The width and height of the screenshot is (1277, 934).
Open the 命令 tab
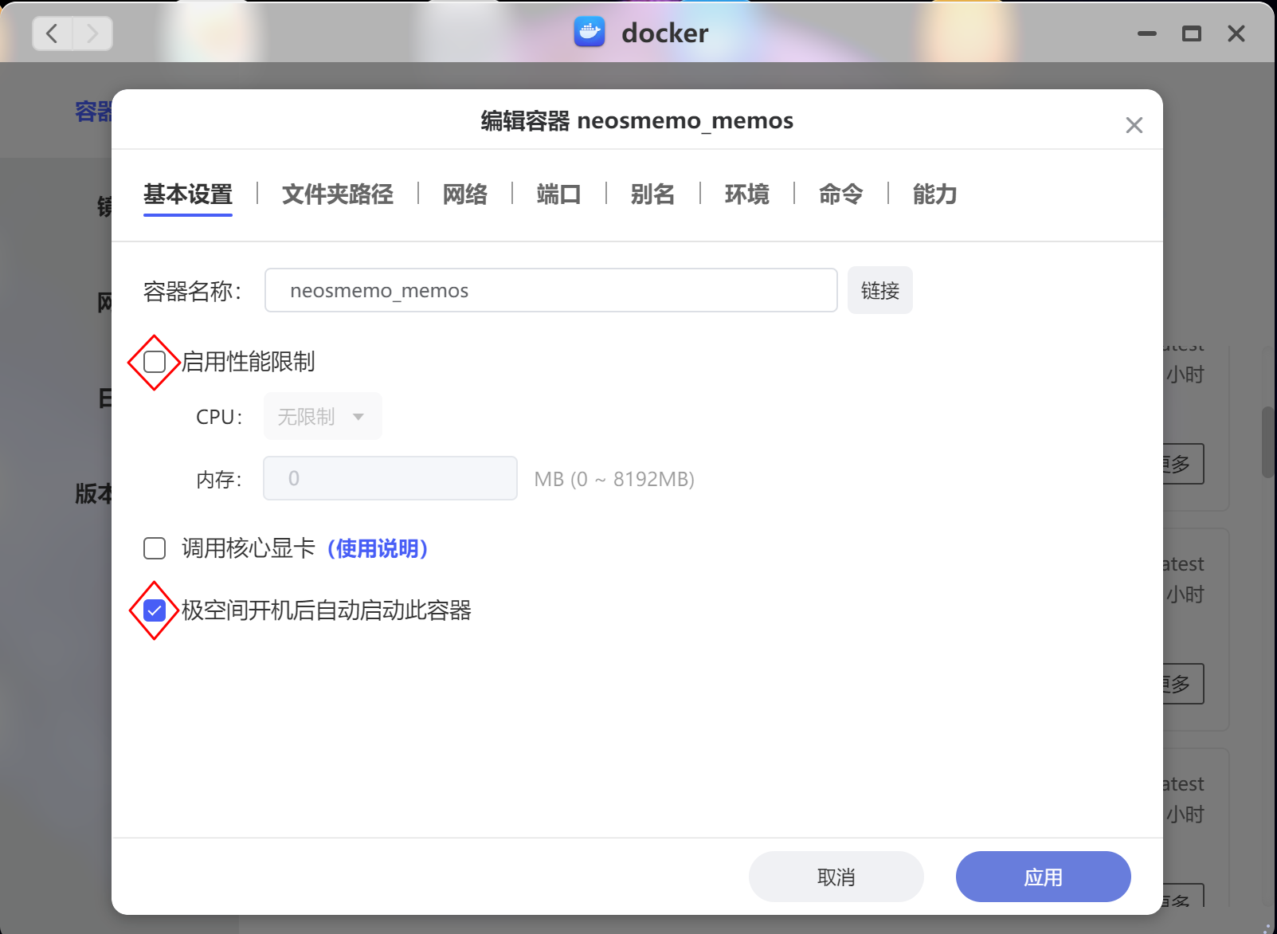click(841, 194)
